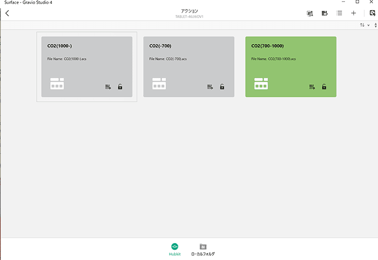The height and width of the screenshot is (260, 378).
Task: Switch to list view icon
Action: point(339,13)
